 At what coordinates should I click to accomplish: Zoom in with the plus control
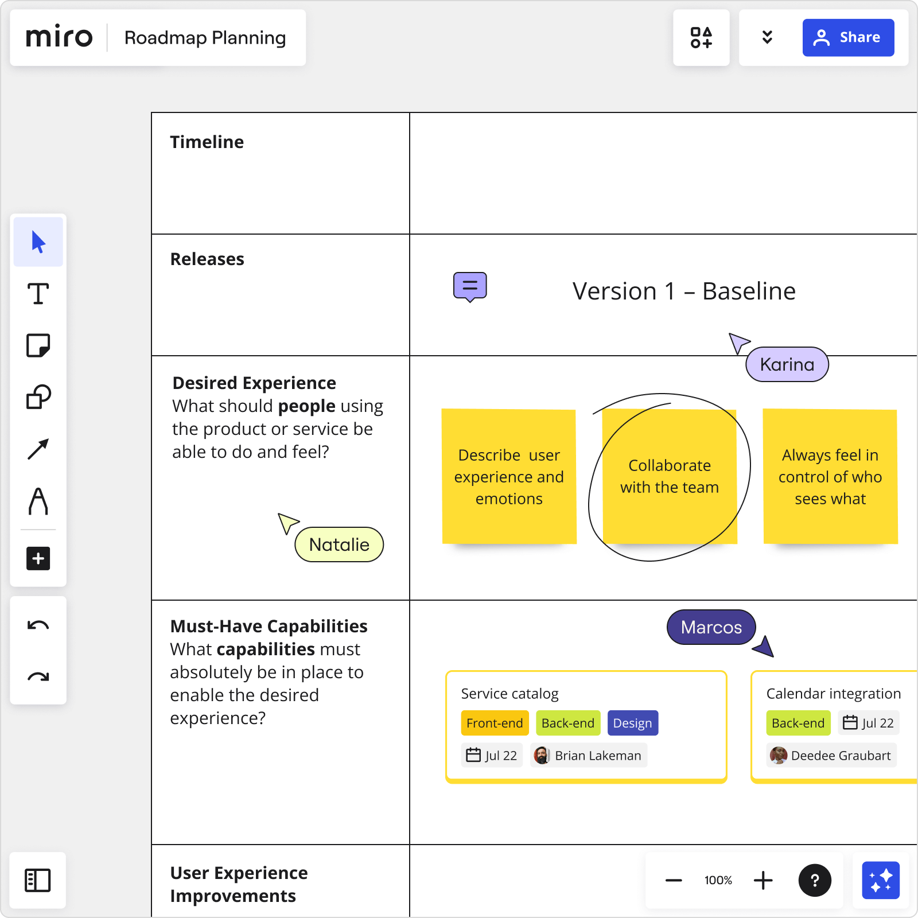pyautogui.click(x=763, y=880)
